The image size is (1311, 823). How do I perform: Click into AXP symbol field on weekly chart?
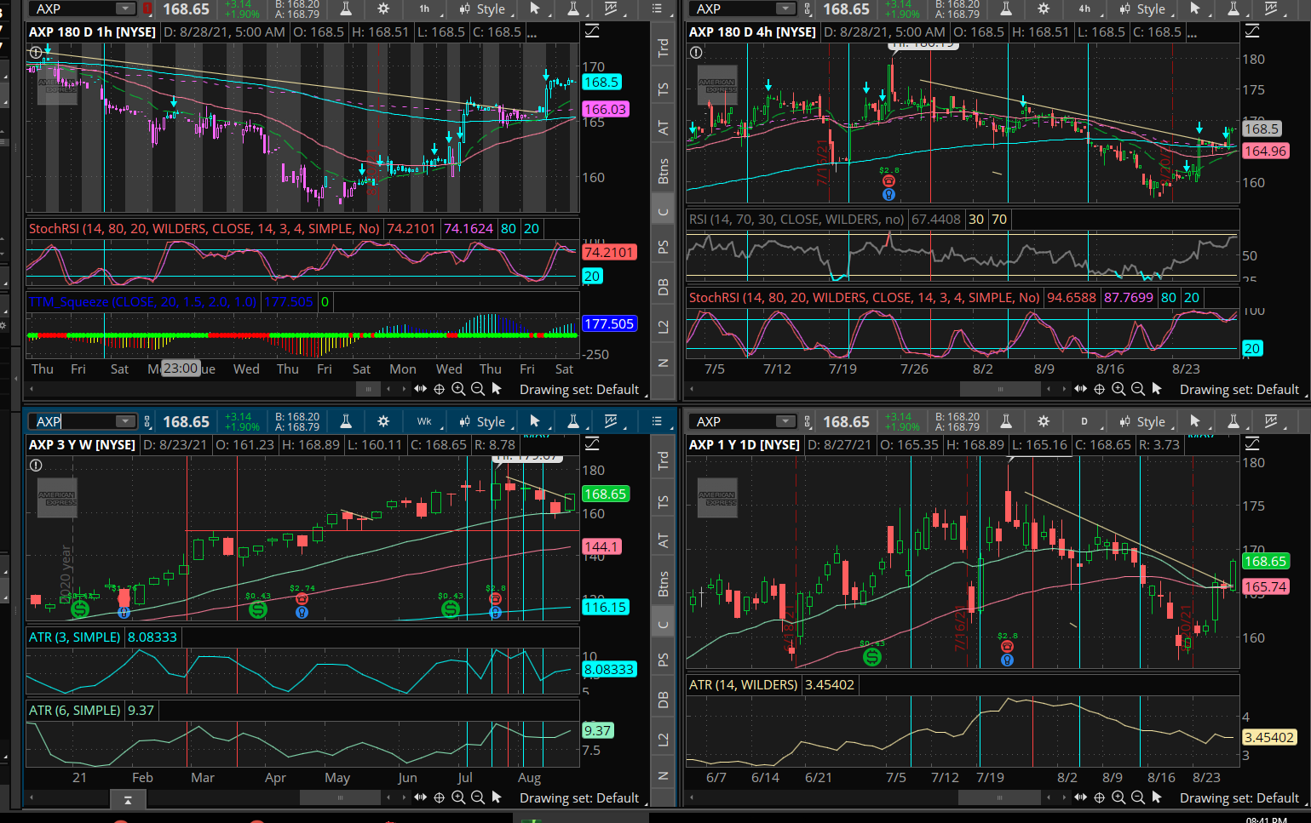[x=72, y=421]
